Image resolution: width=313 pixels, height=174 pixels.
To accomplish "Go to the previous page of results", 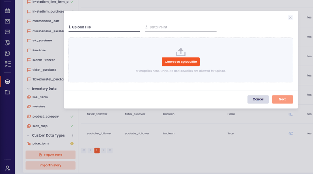I will click(91, 150).
